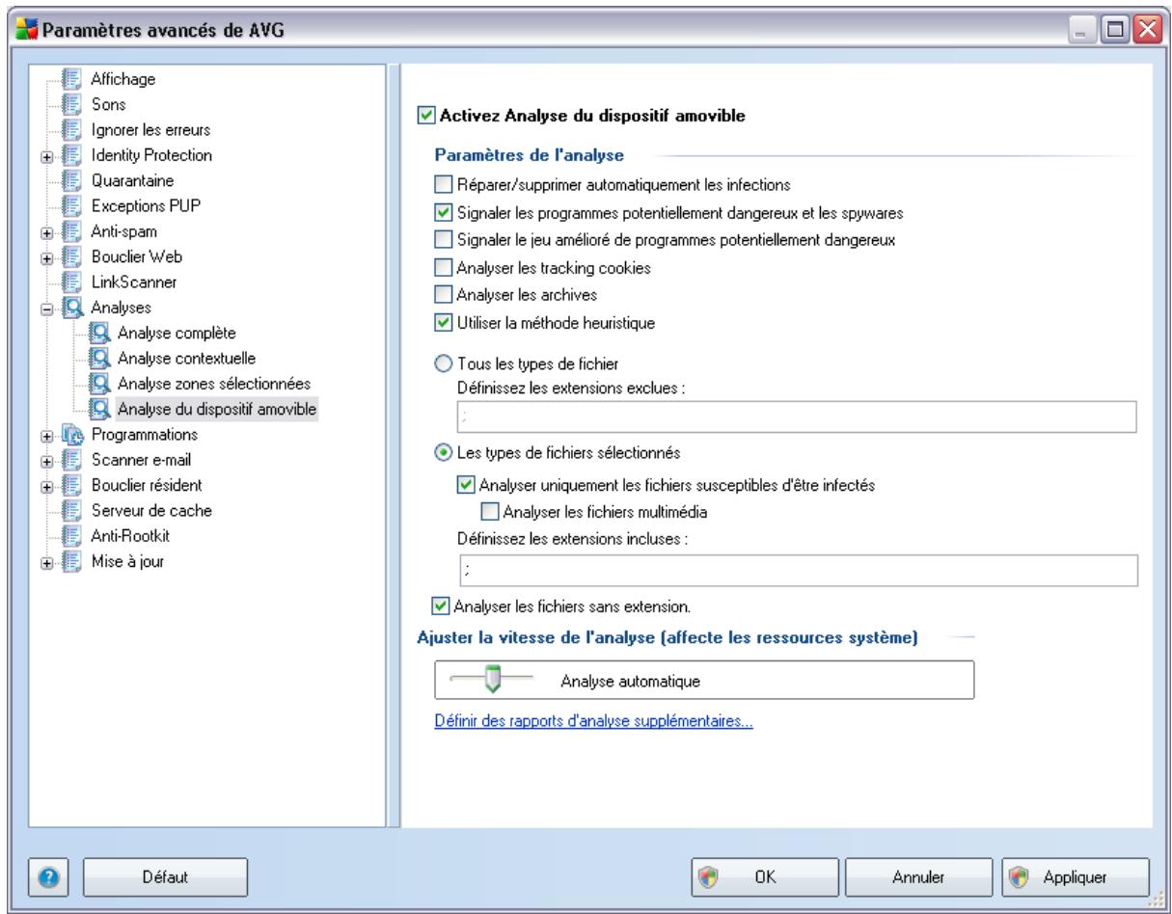Viewport: 1172px width, 914px height.
Task: Expand the Bouclier Web node
Action: pos(45,257)
